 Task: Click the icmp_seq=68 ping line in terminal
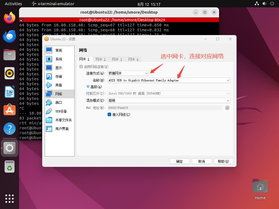[x=94, y=30]
